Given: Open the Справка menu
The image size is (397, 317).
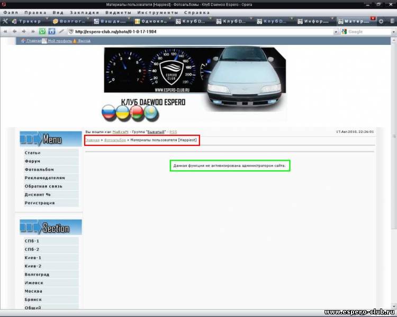Looking at the screenshot, I should pos(197,12).
